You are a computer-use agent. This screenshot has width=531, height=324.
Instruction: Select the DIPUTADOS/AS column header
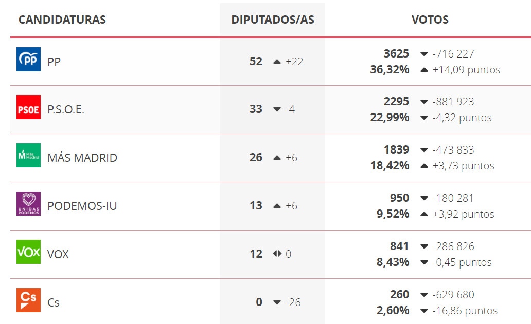click(x=273, y=20)
